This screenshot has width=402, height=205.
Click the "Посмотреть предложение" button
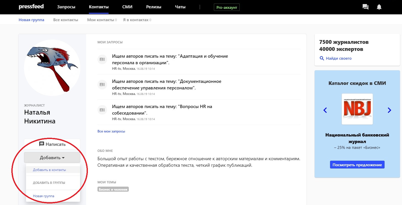pos(357,165)
